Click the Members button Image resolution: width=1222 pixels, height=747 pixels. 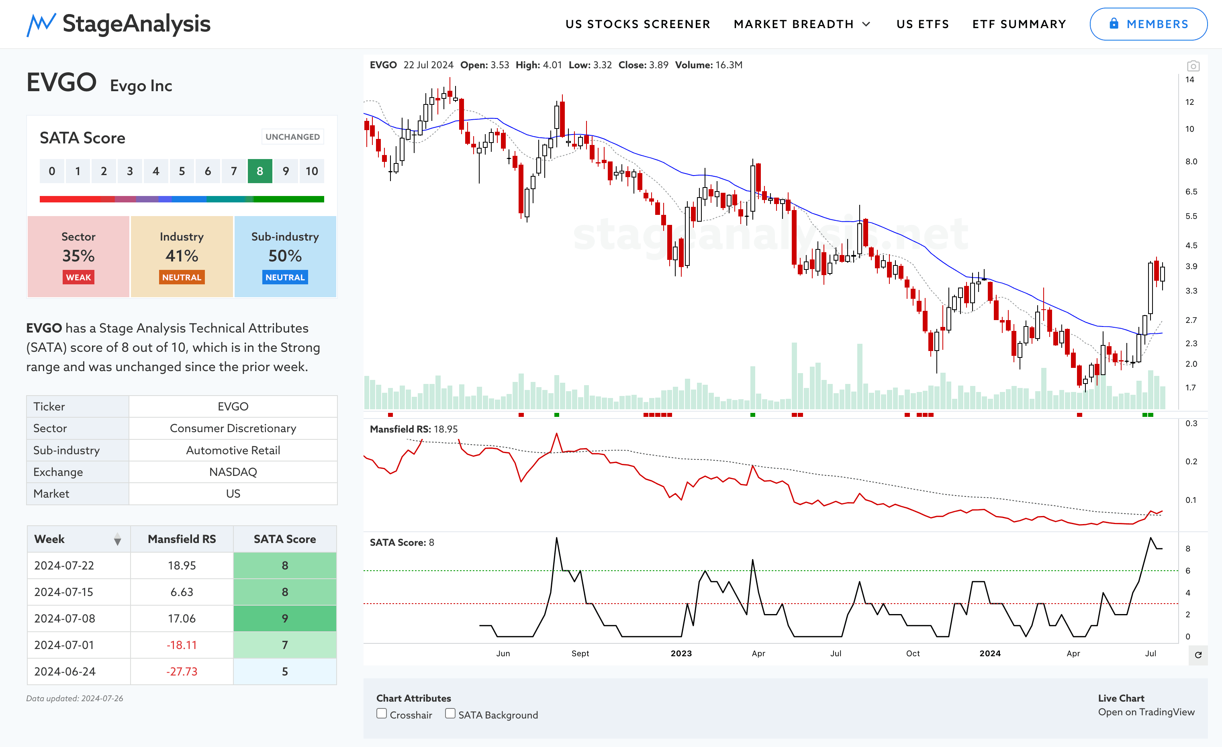coord(1148,24)
